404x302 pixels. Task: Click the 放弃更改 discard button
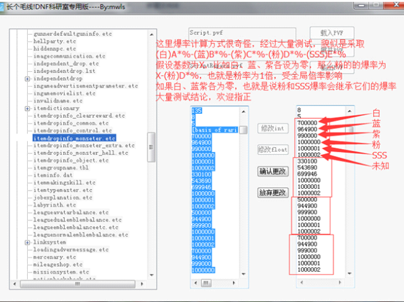(272, 193)
